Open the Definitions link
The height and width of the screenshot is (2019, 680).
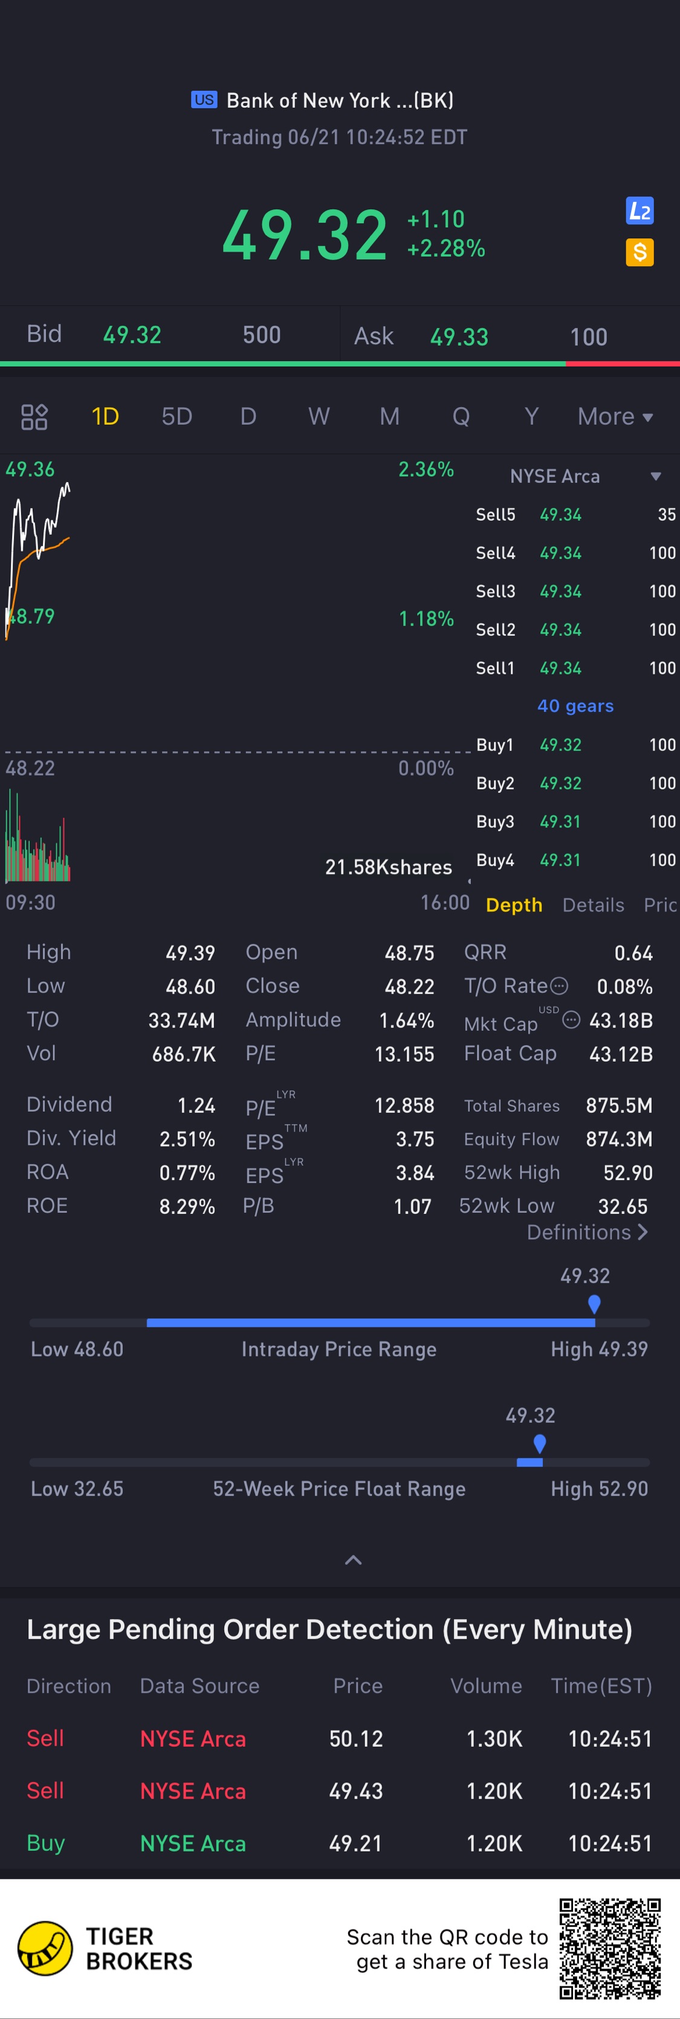(587, 1232)
